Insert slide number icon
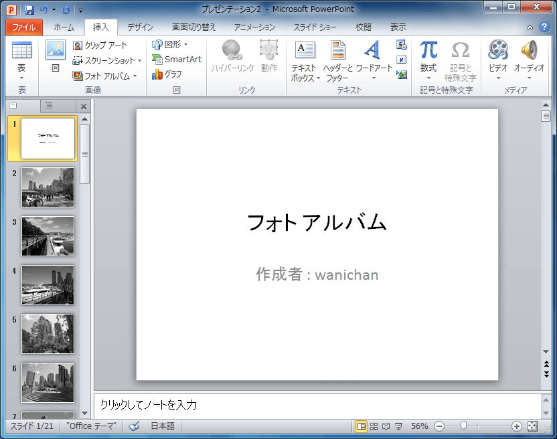Viewport: 557px width, 439px height. (402, 60)
